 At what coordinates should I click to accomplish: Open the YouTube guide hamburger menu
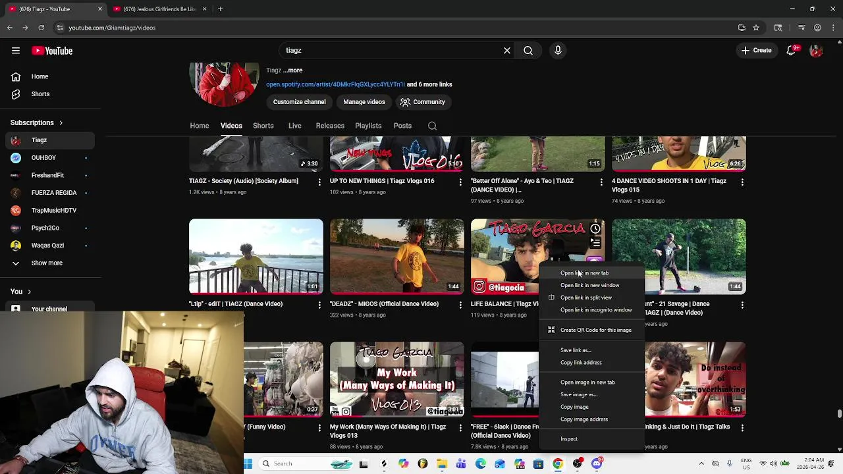pos(16,51)
